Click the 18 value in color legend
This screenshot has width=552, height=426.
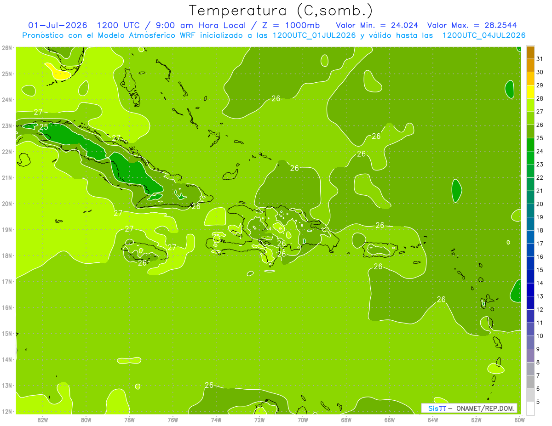[x=540, y=230]
